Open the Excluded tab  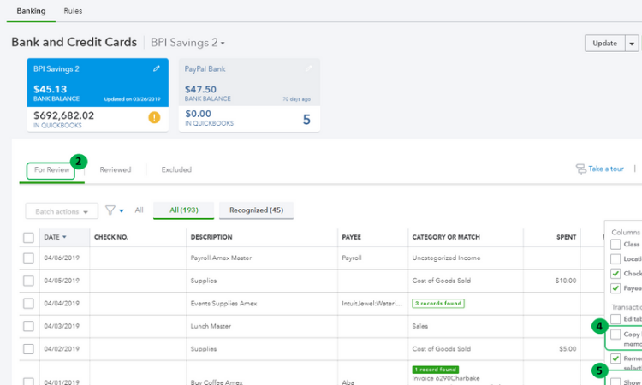pos(176,169)
